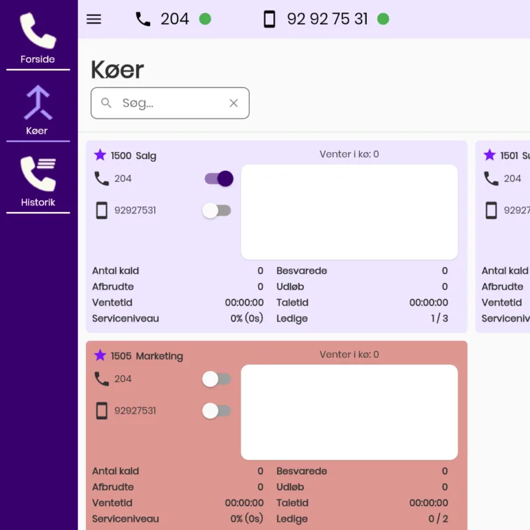The image size is (530, 530).
Task: Click mobile icon for 92927531 in Salg card
Action: [101, 210]
